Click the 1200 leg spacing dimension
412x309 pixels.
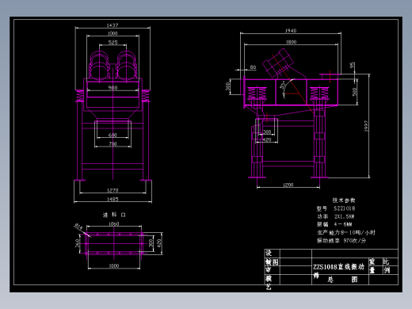point(288,185)
